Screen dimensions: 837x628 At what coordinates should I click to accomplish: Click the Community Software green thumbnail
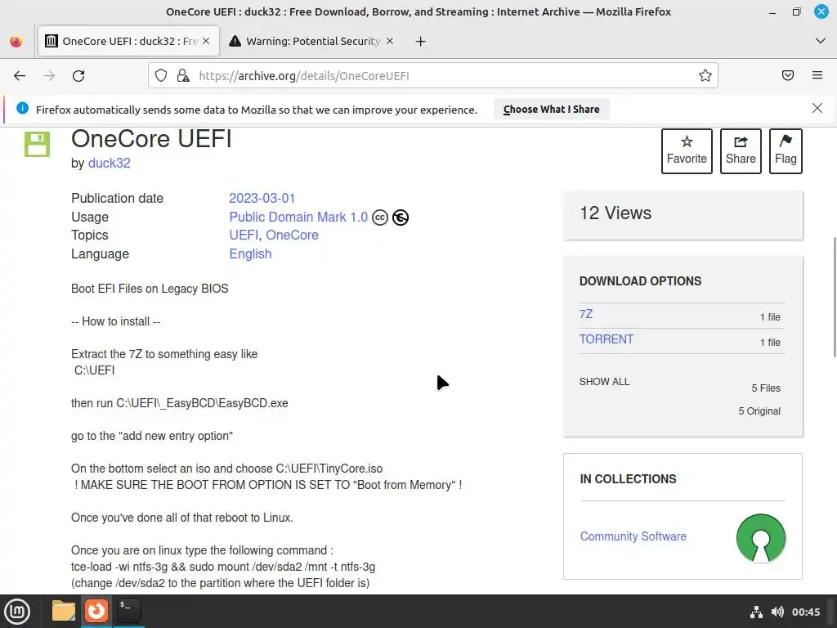(x=761, y=538)
